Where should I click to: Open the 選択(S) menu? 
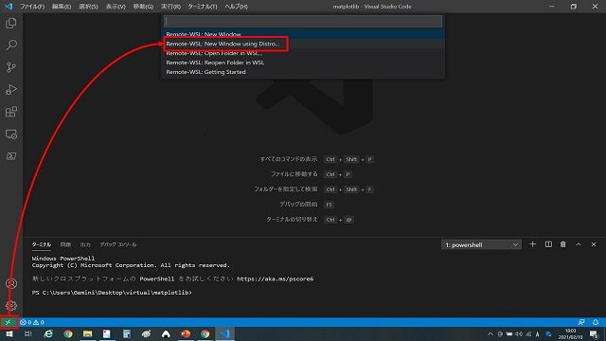[88, 7]
